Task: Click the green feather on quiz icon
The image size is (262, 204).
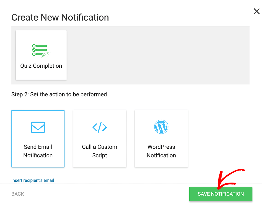Action: tap(46, 55)
